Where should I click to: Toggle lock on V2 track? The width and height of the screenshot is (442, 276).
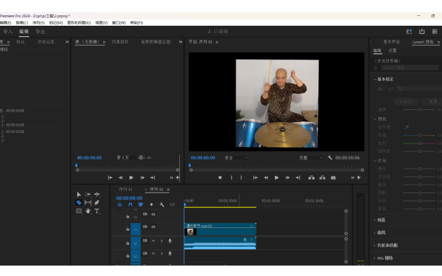[128, 217]
